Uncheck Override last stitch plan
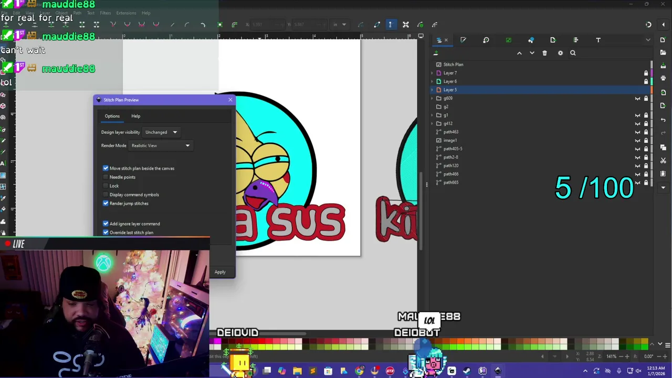Viewport: 672px width, 378px height. coord(106,233)
